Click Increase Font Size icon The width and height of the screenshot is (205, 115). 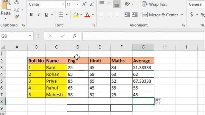(x=84, y=4)
